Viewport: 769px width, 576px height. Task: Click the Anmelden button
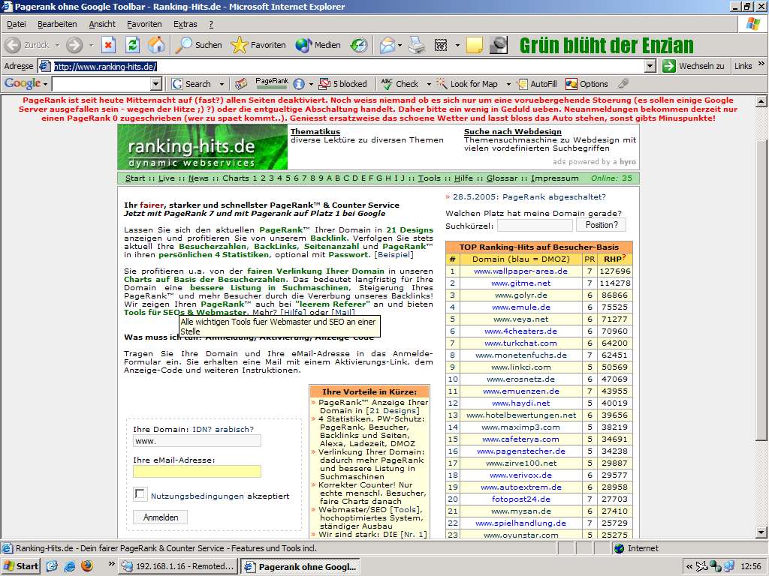tap(161, 517)
